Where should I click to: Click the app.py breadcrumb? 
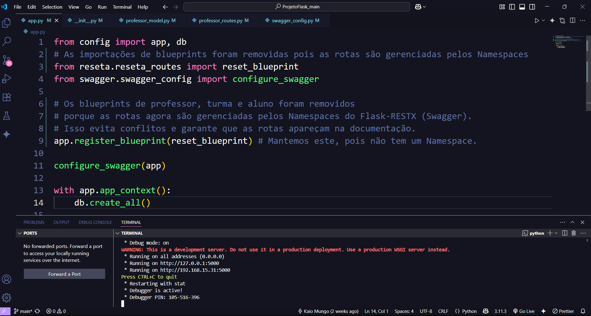click(35, 32)
